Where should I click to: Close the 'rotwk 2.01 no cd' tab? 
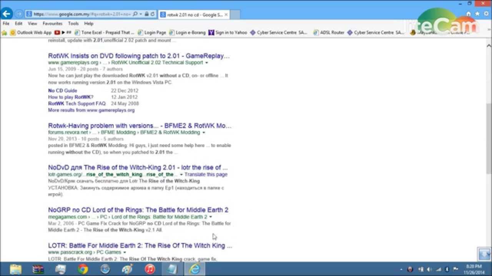226,15
